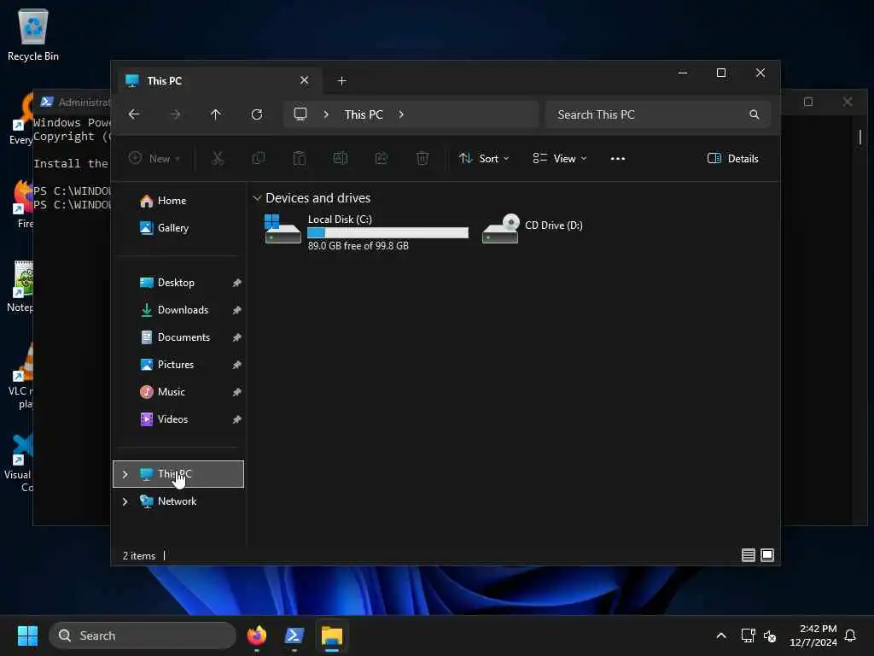Open the View dropdown
874x656 pixels.
coord(560,158)
